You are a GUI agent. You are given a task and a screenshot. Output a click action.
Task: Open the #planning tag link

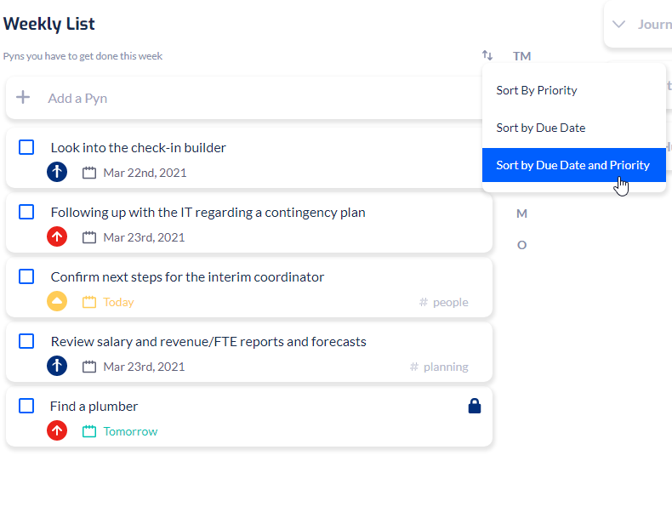coord(439,367)
